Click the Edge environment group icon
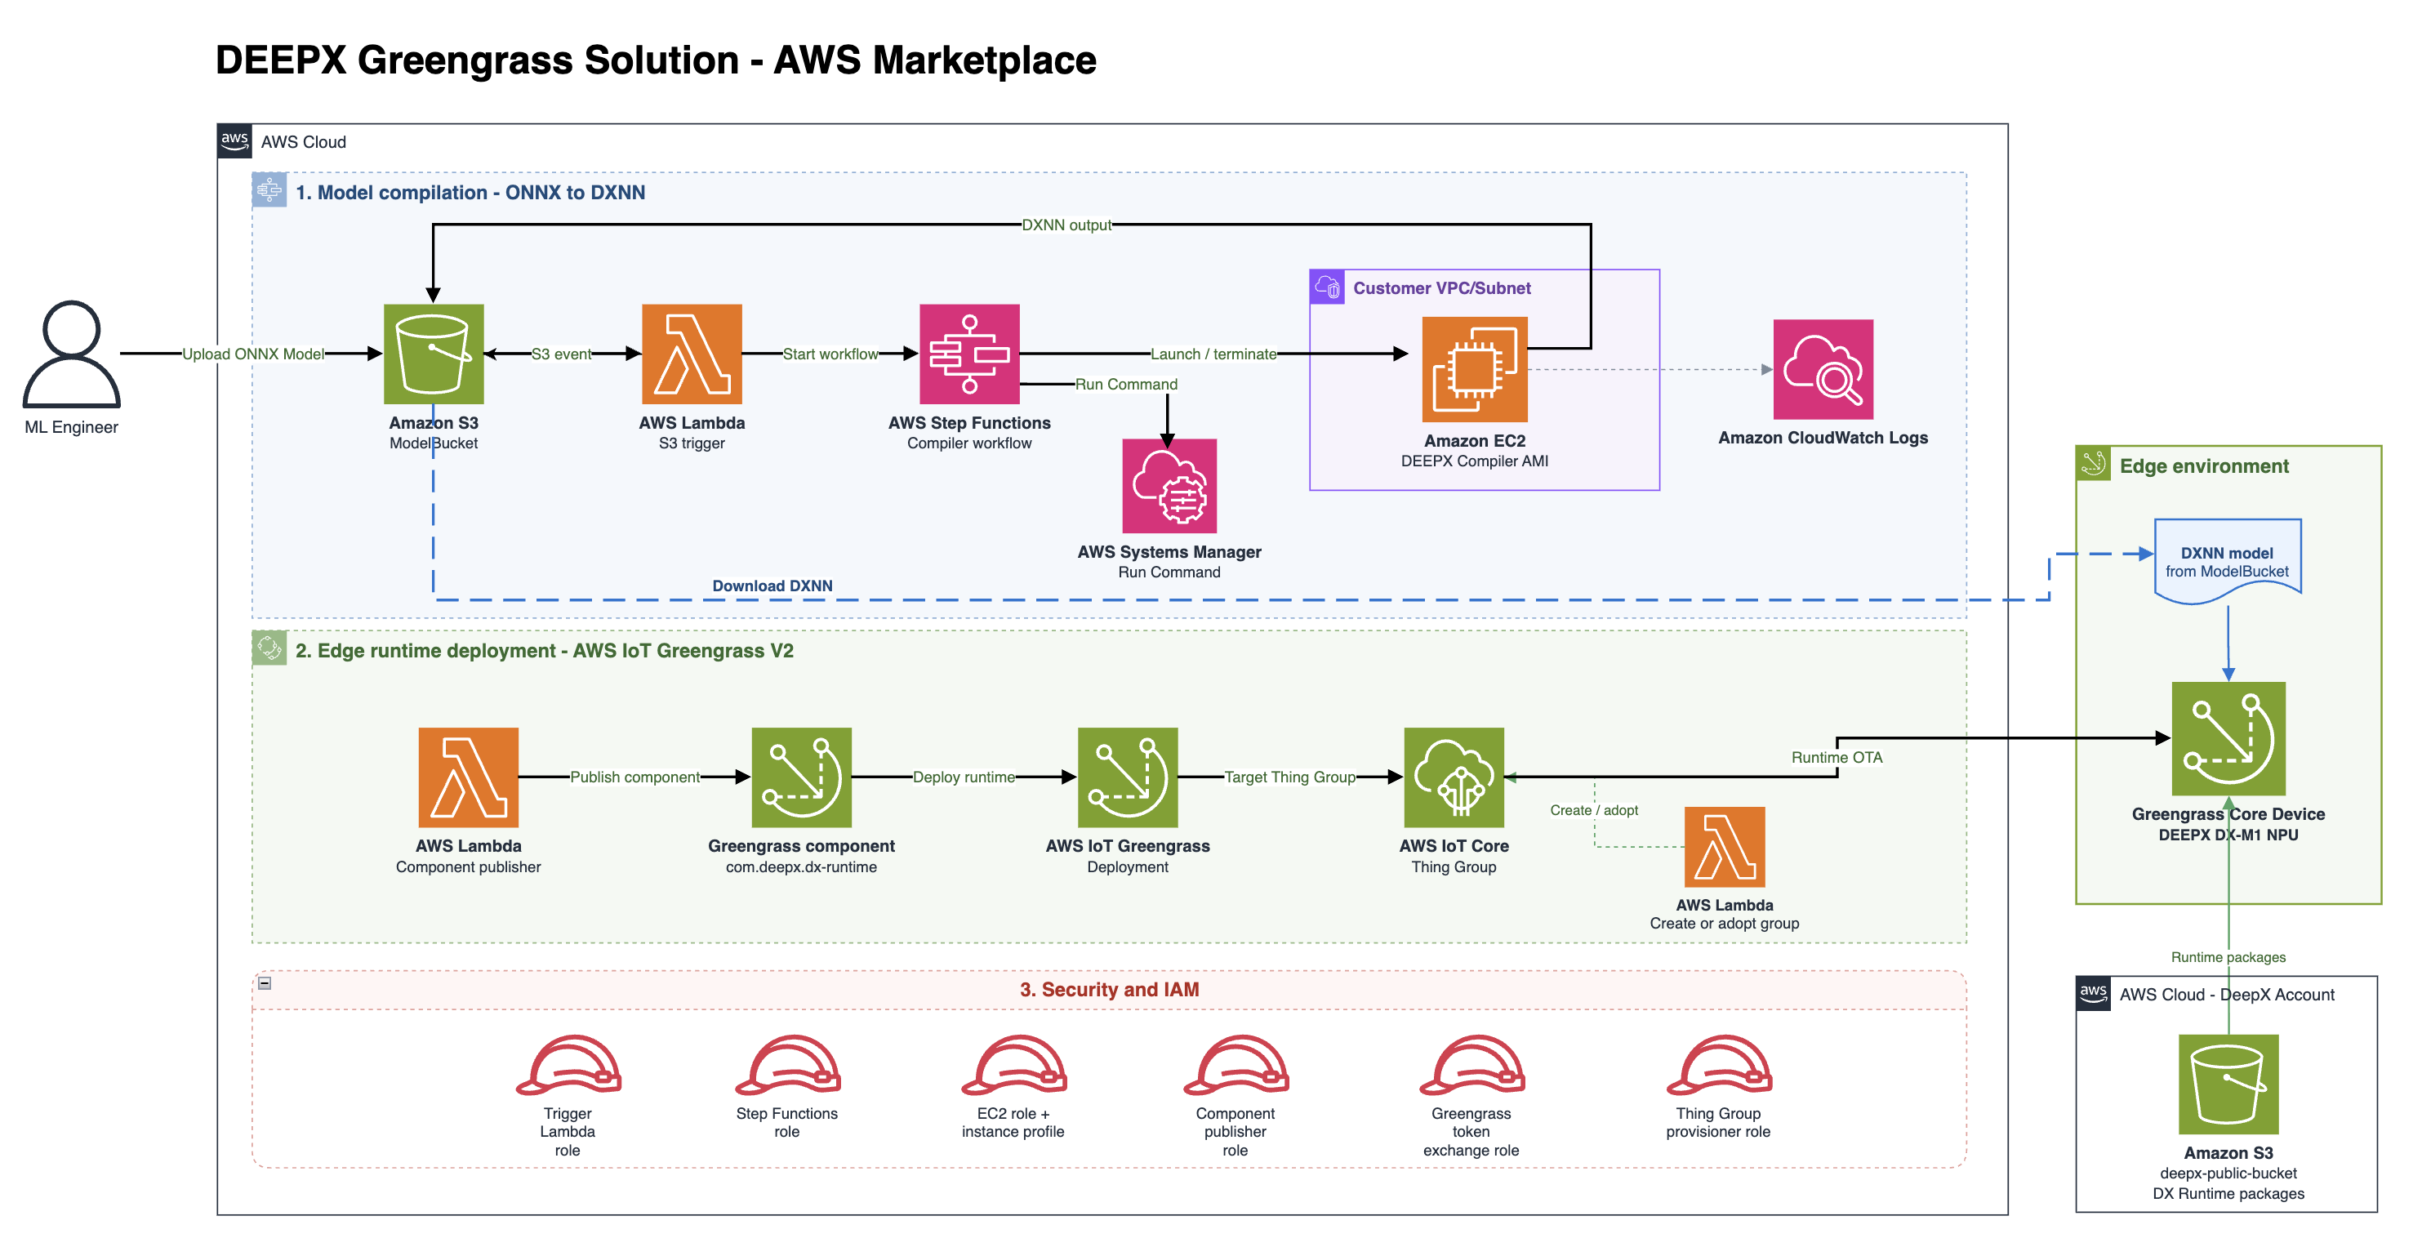2422x1256 pixels. pos(2093,464)
